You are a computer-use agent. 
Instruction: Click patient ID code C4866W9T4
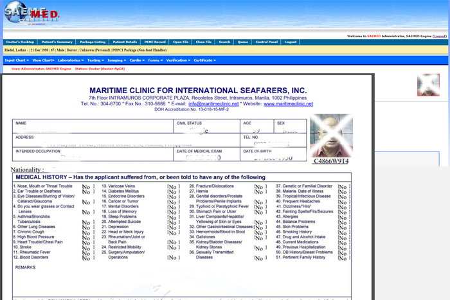pyautogui.click(x=331, y=161)
